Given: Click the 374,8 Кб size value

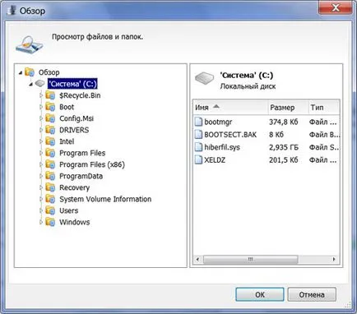Looking at the screenshot, I should pyautogui.click(x=284, y=122).
